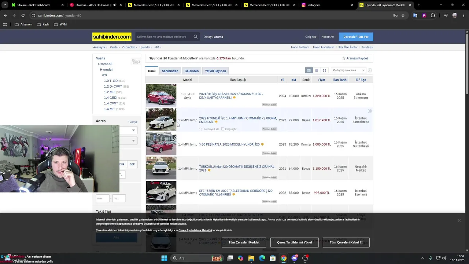Click Tüm Çerezleri Reddet button
The width and height of the screenshot is (469, 264).
coord(244,242)
